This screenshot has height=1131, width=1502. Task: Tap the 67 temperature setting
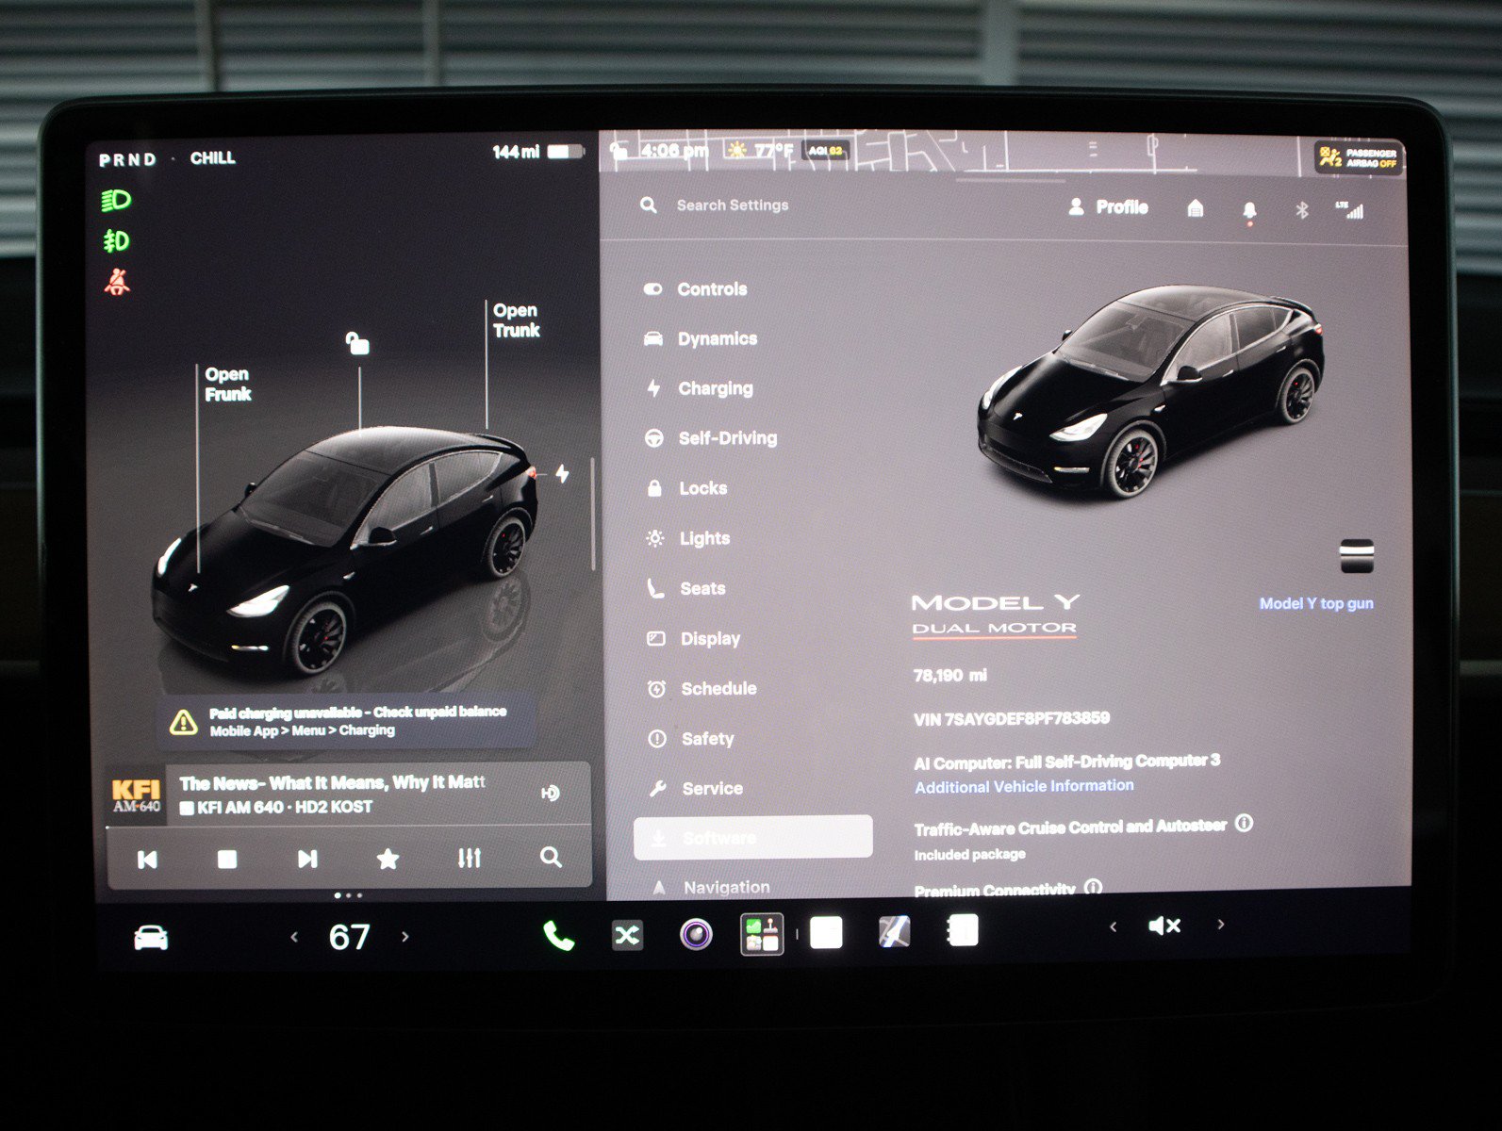click(x=349, y=937)
